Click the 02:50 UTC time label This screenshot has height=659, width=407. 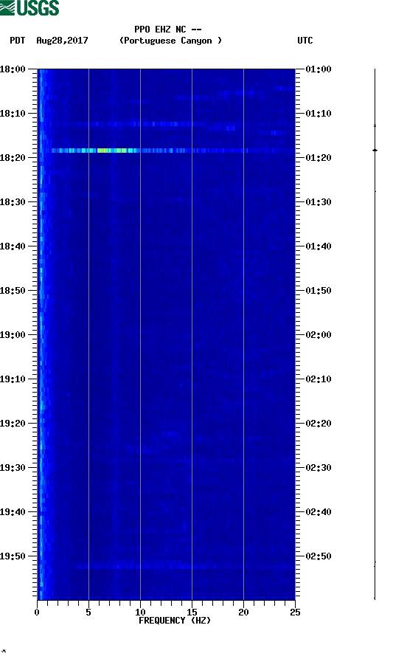pyautogui.click(x=319, y=556)
